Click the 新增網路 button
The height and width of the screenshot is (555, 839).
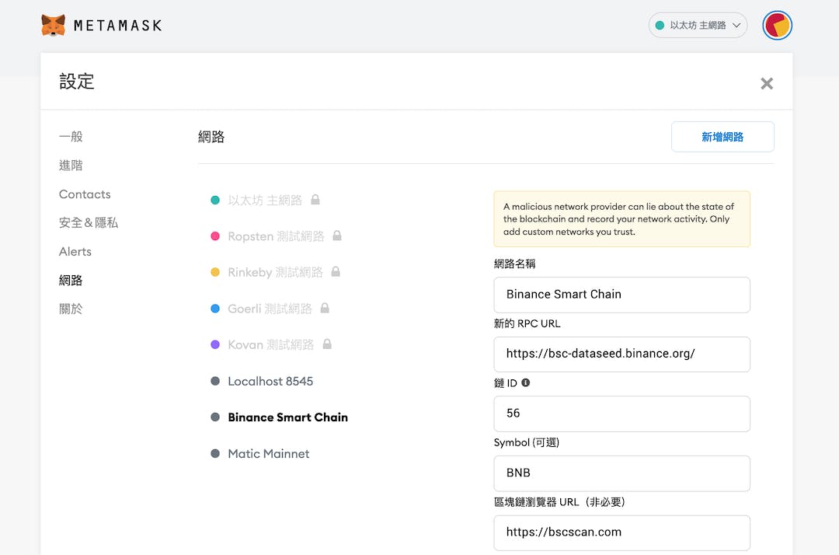[x=722, y=137]
